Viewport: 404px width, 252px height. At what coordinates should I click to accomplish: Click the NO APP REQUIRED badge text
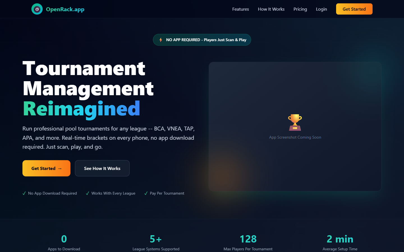point(206,40)
